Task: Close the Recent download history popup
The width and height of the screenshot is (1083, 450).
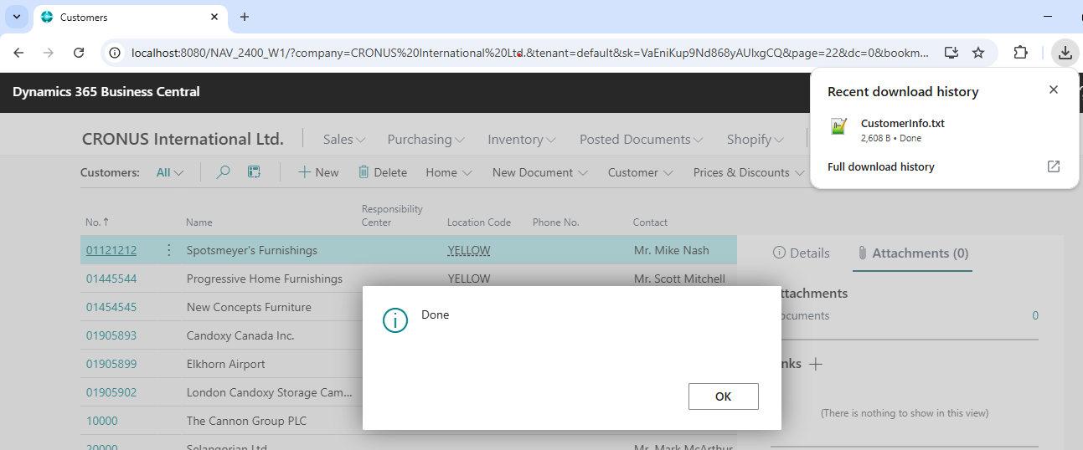Action: [x=1054, y=89]
